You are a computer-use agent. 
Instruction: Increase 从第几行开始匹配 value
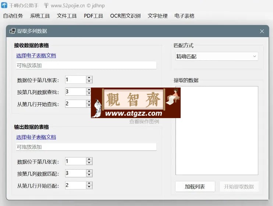coord(89,183)
